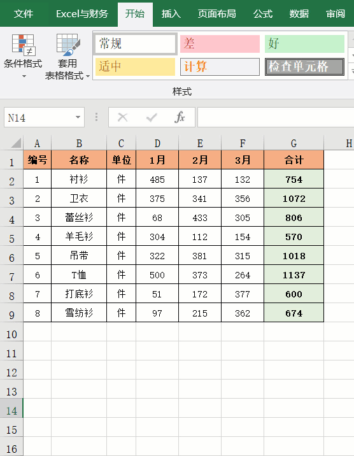Select column F header

pyautogui.click(x=243, y=143)
